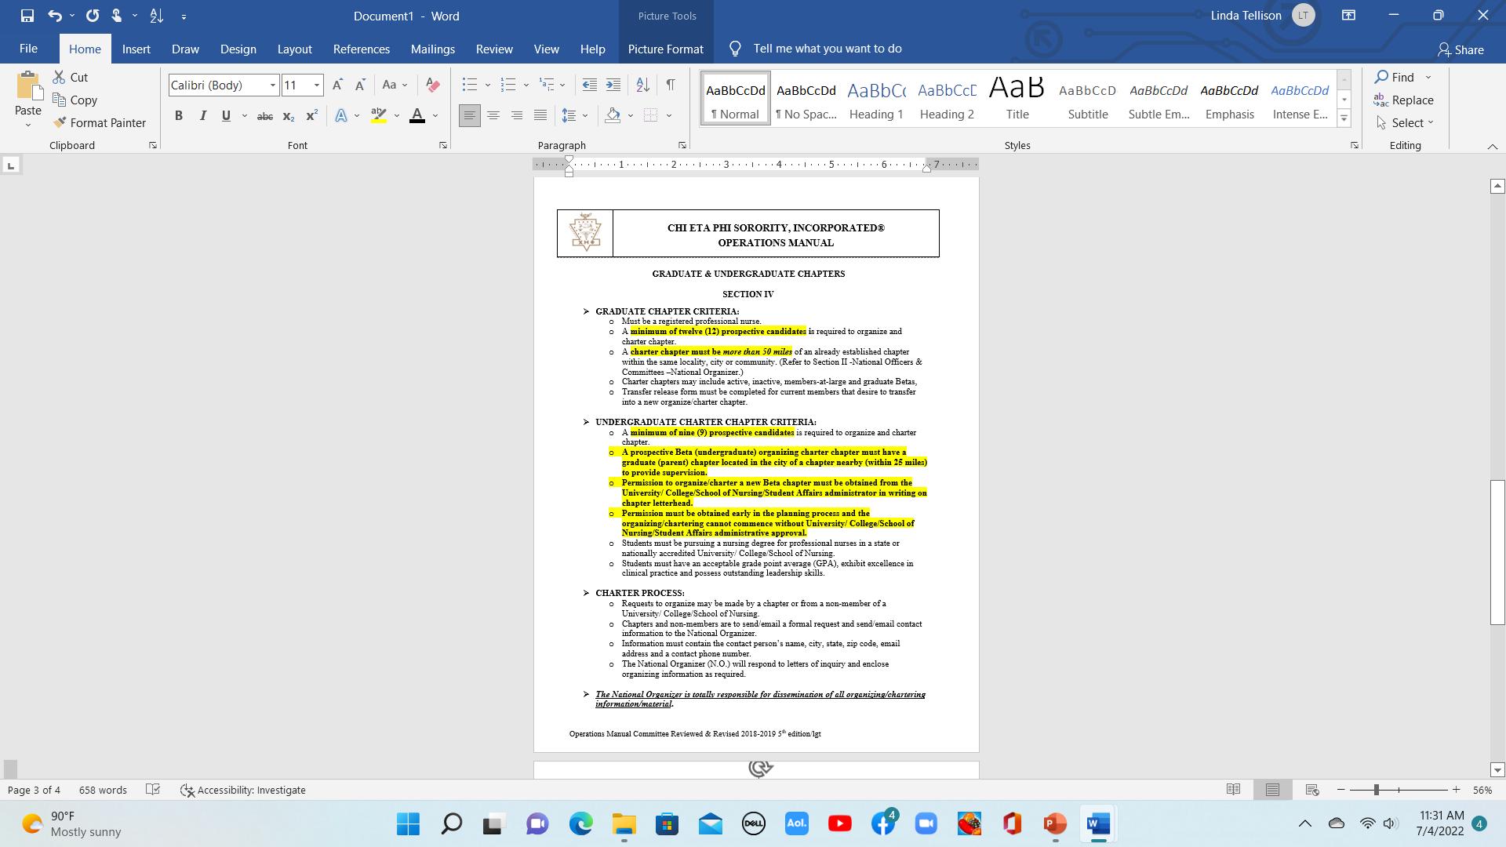Apply Superscript formatting

click(x=311, y=116)
